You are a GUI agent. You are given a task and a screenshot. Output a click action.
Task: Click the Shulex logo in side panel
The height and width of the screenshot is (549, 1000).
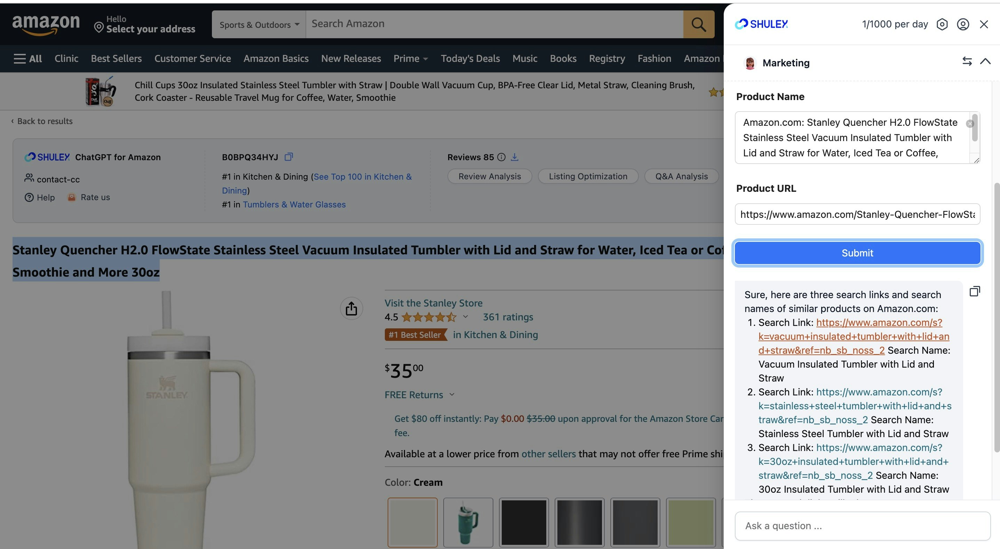pyautogui.click(x=761, y=24)
